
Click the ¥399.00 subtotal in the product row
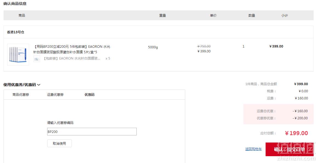point(276,46)
